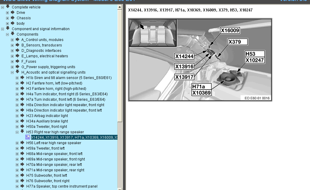This screenshot has height=190, width=310.
Task: Click the arrow icon beside H69a Mid-range speaker, front right
Action: [22, 159]
